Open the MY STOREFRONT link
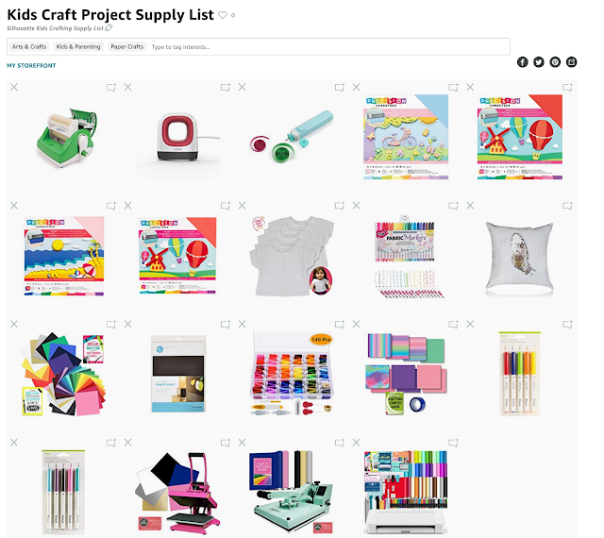The width and height of the screenshot is (604, 538). [31, 65]
